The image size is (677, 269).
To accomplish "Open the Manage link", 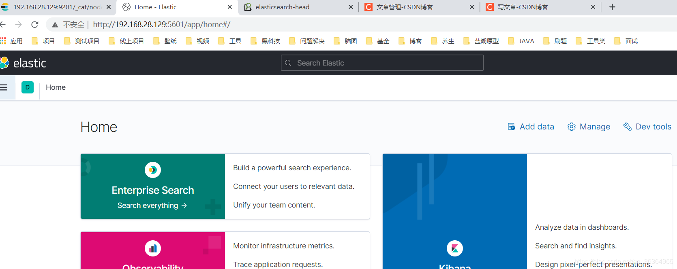I will (589, 127).
